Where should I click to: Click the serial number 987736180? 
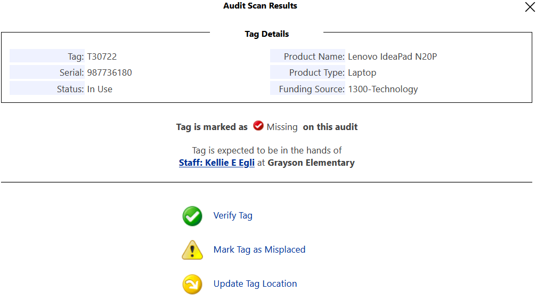pyautogui.click(x=109, y=72)
